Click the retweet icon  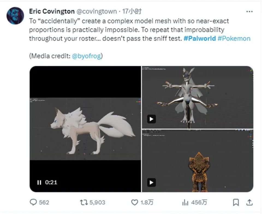point(83,202)
